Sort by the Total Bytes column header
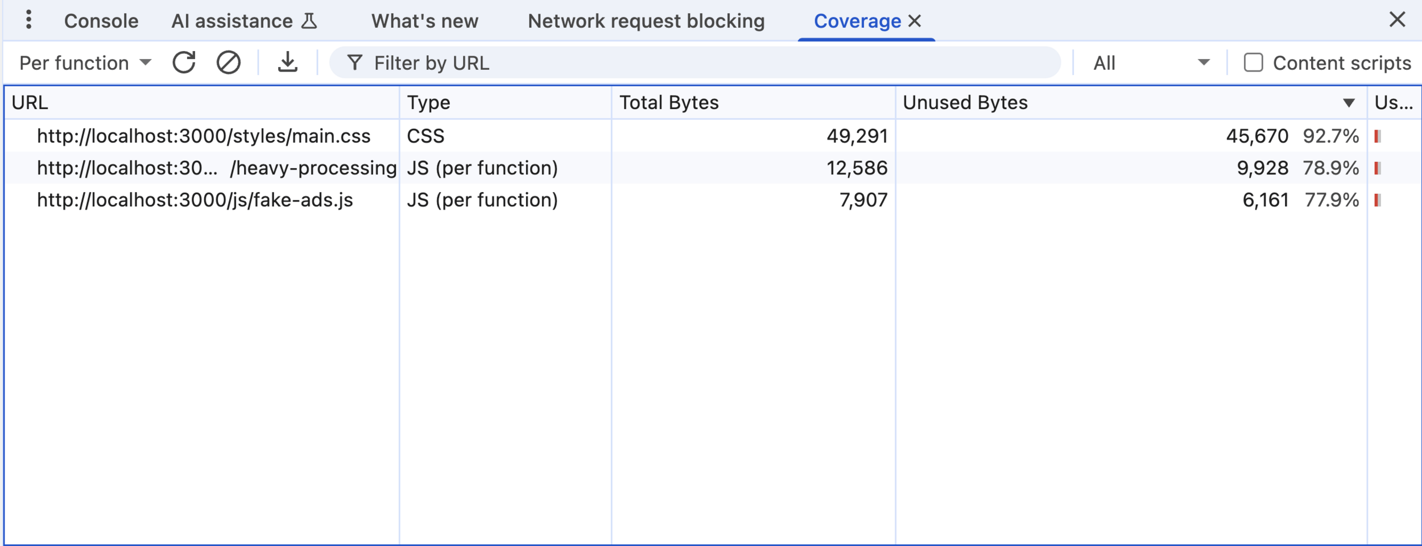The image size is (1422, 546). tap(669, 103)
